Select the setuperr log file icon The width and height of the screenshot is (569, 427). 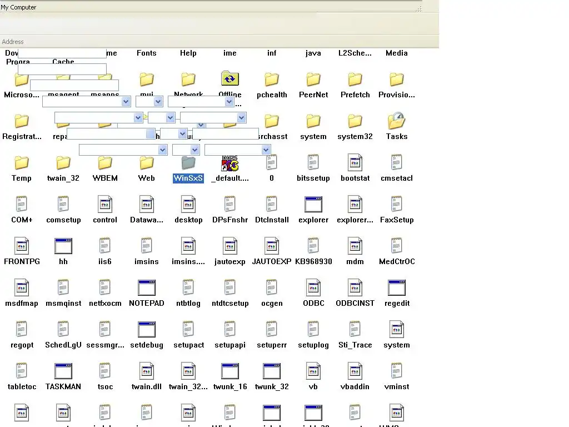pos(271,329)
